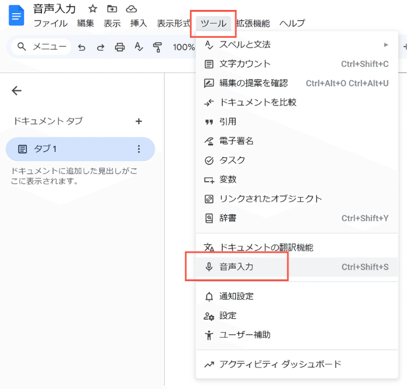Open the ファイル menu
The width and height of the screenshot is (411, 389).
pyautogui.click(x=51, y=24)
